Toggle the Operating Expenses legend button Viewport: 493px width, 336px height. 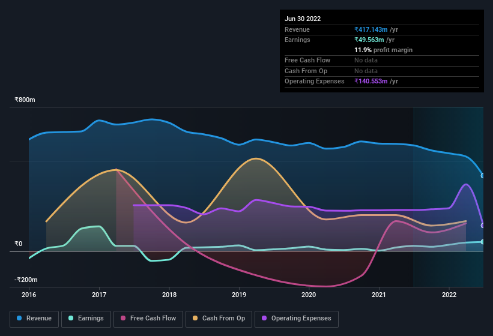pyautogui.click(x=297, y=319)
